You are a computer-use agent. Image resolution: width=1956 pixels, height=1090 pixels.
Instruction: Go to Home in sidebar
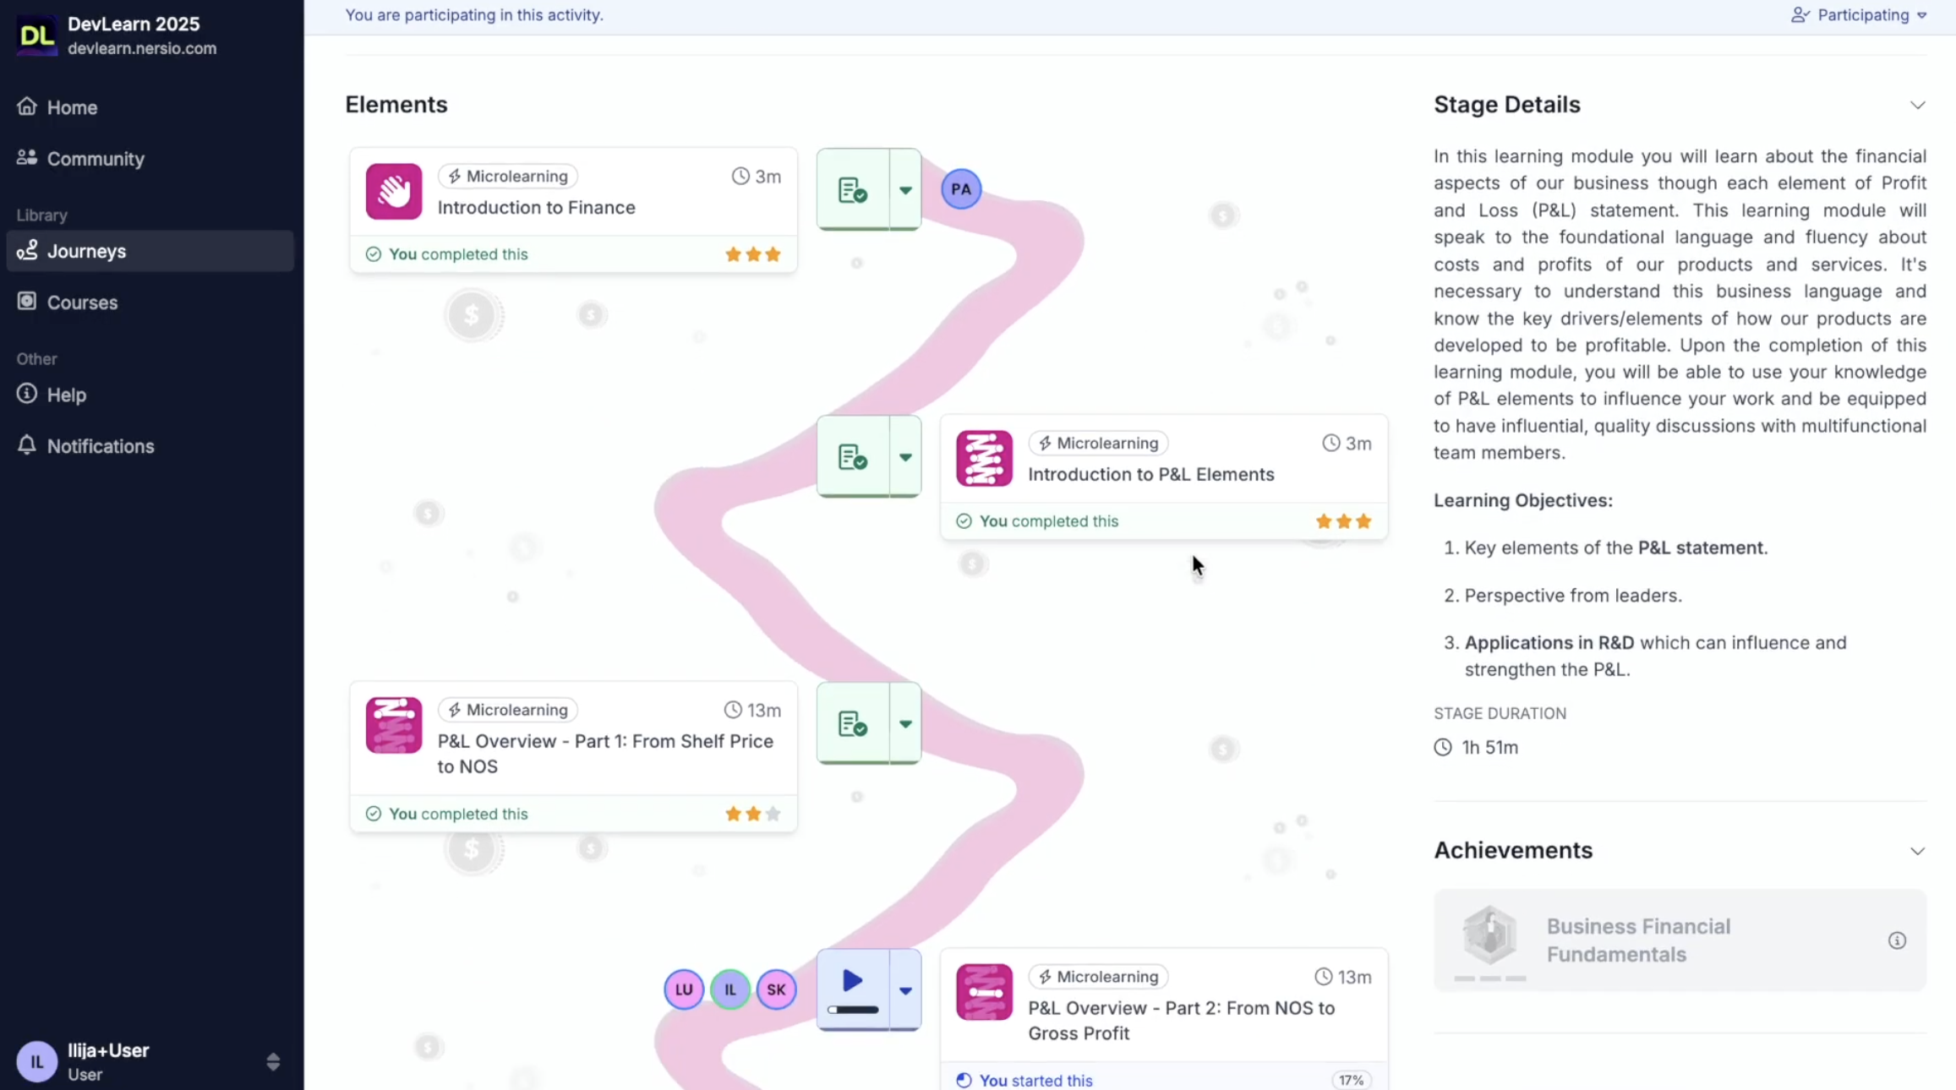click(x=72, y=107)
